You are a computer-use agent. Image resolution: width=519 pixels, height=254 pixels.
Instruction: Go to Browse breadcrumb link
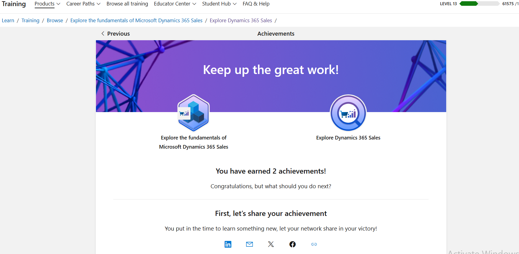tap(55, 20)
